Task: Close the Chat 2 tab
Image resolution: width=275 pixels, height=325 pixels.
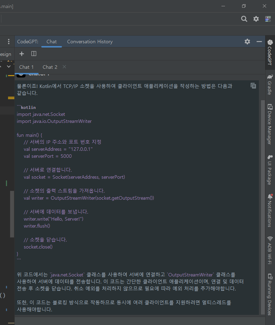Action: coord(64,67)
